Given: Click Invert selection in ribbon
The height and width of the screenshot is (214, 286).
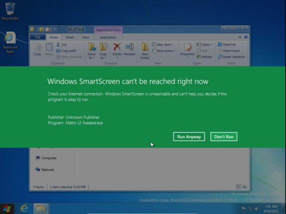Looking at the screenshot, I should pyautogui.click(x=231, y=57).
